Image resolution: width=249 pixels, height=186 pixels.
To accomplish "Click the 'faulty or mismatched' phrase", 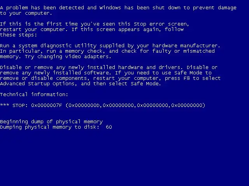I will [x=183, y=51].
